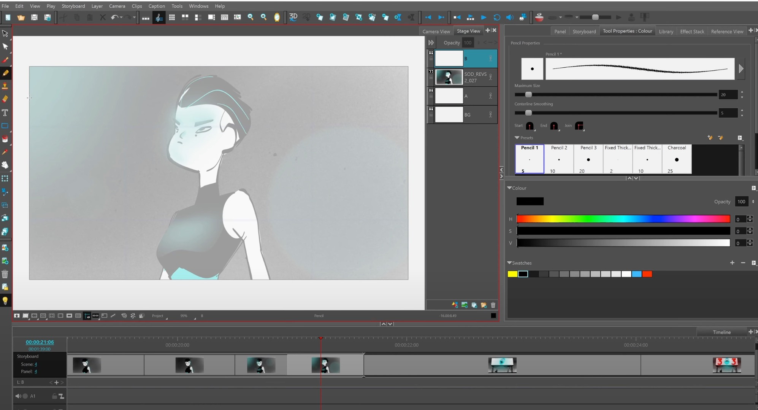Pick the red swatch in Swatches
The height and width of the screenshot is (410, 758).
tap(648, 274)
